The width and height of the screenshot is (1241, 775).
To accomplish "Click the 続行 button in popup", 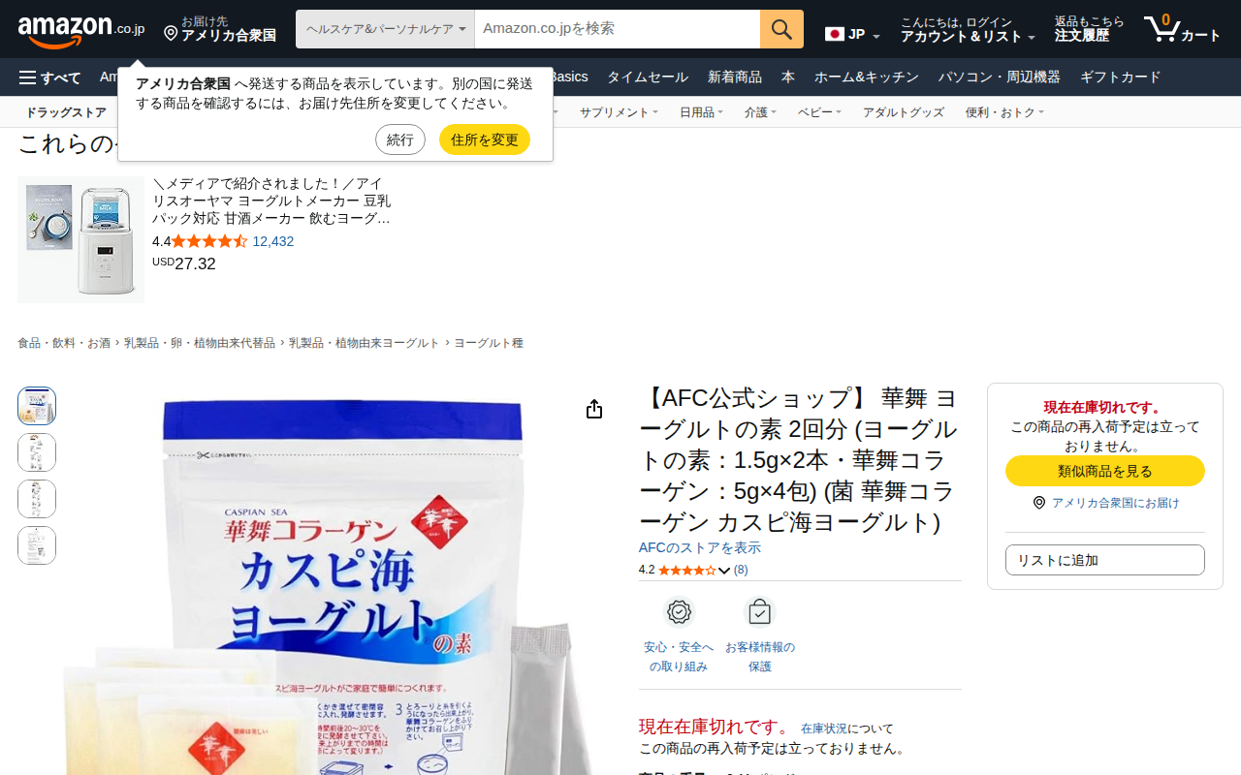I will click(x=400, y=139).
